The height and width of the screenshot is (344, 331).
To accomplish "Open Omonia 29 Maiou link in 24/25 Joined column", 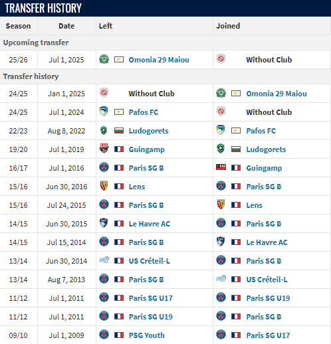I will (x=276, y=94).
